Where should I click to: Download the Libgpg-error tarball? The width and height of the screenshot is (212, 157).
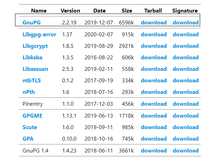pyautogui.click(x=154, y=35)
